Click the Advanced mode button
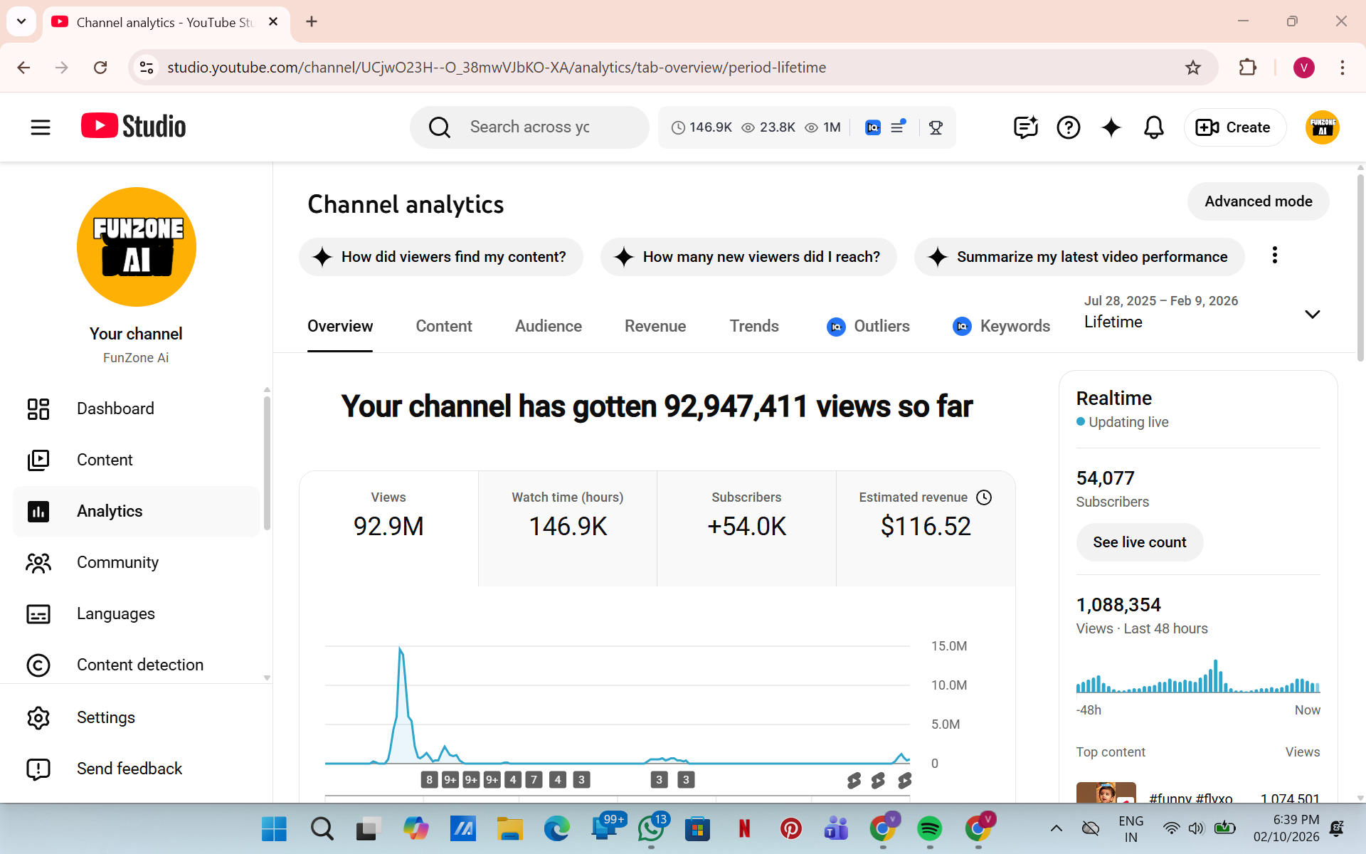 1258,201
